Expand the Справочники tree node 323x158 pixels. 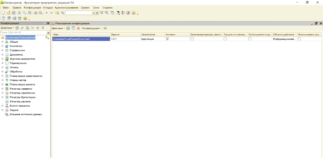pyautogui.click(x=2, y=50)
